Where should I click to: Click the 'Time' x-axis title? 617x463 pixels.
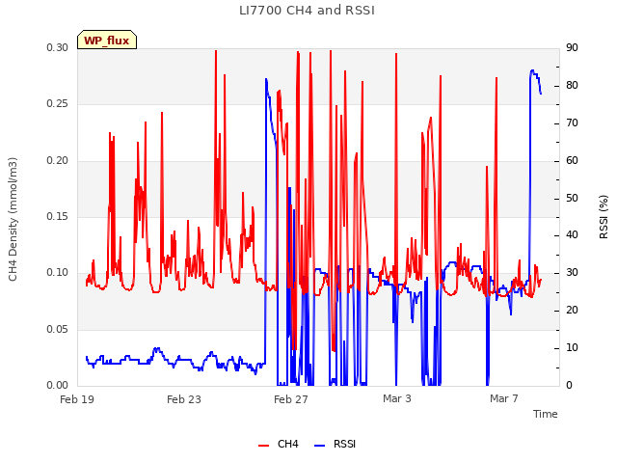(546, 414)
